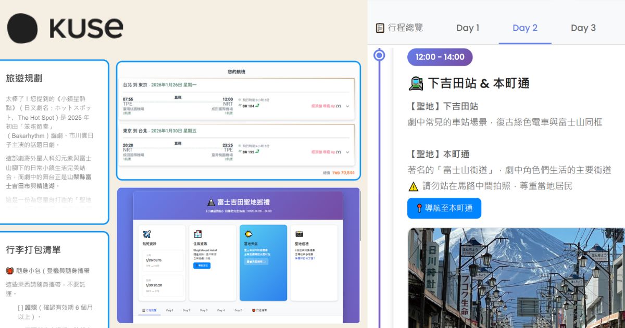Image resolution: width=625 pixels, height=328 pixels.
Task: Select the 行程總覽 overview tab
Action: (x=401, y=28)
